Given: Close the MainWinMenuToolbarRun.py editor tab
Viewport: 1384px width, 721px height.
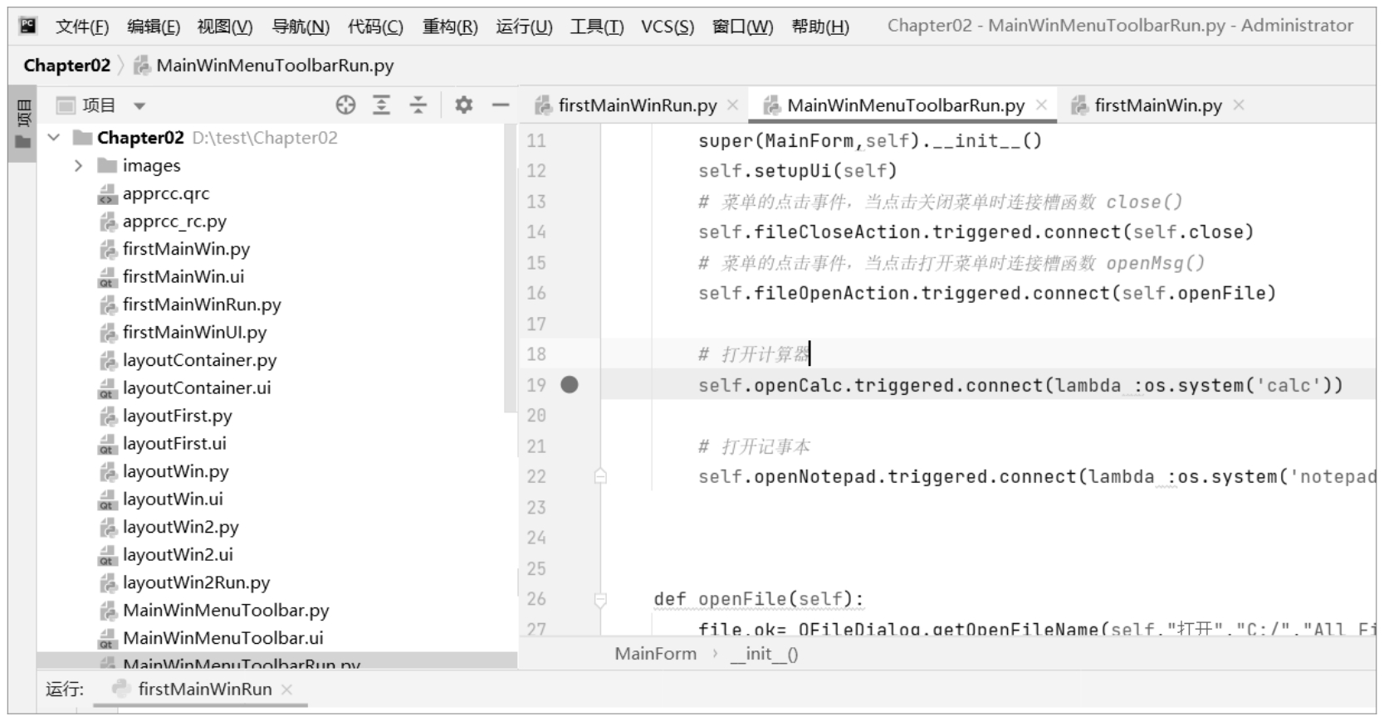Looking at the screenshot, I should (x=1041, y=105).
